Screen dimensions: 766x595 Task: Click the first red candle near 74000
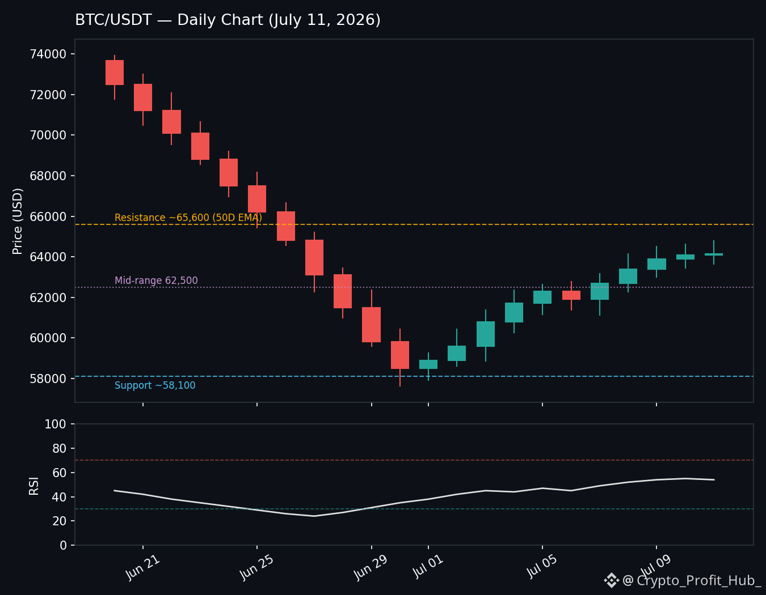(115, 73)
